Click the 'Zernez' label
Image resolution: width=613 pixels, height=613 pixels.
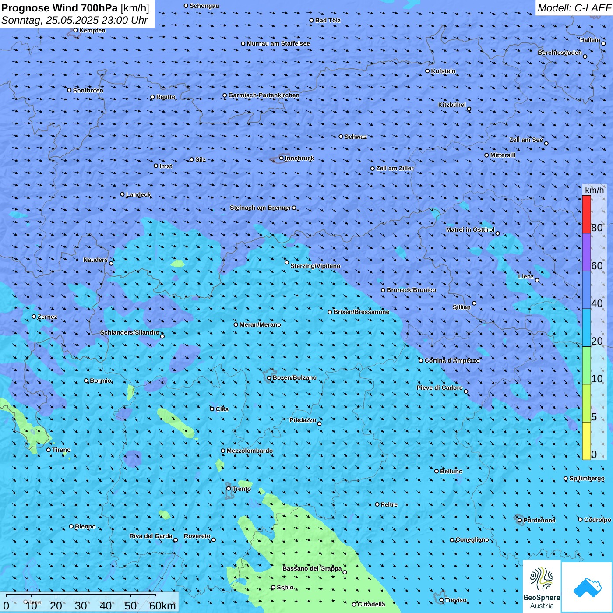pyautogui.click(x=47, y=317)
